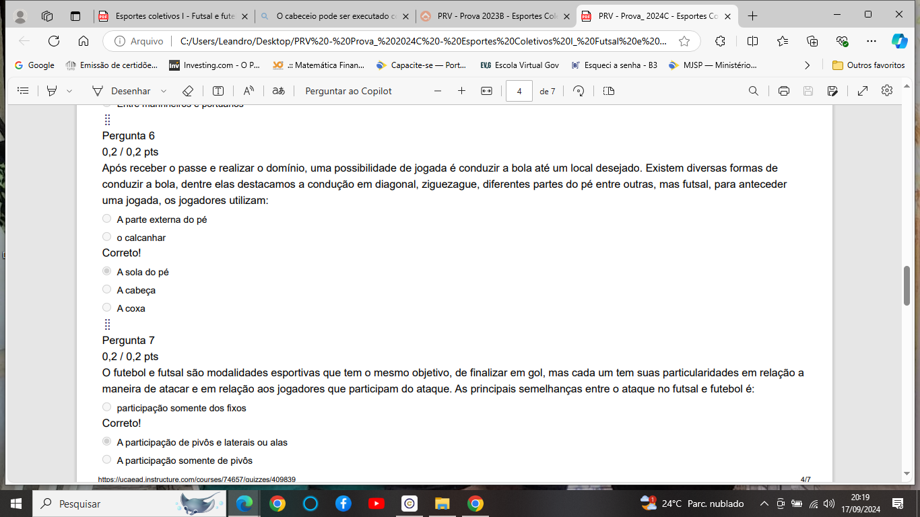
Task: Open Investing.com bookmark
Action: (x=214, y=65)
